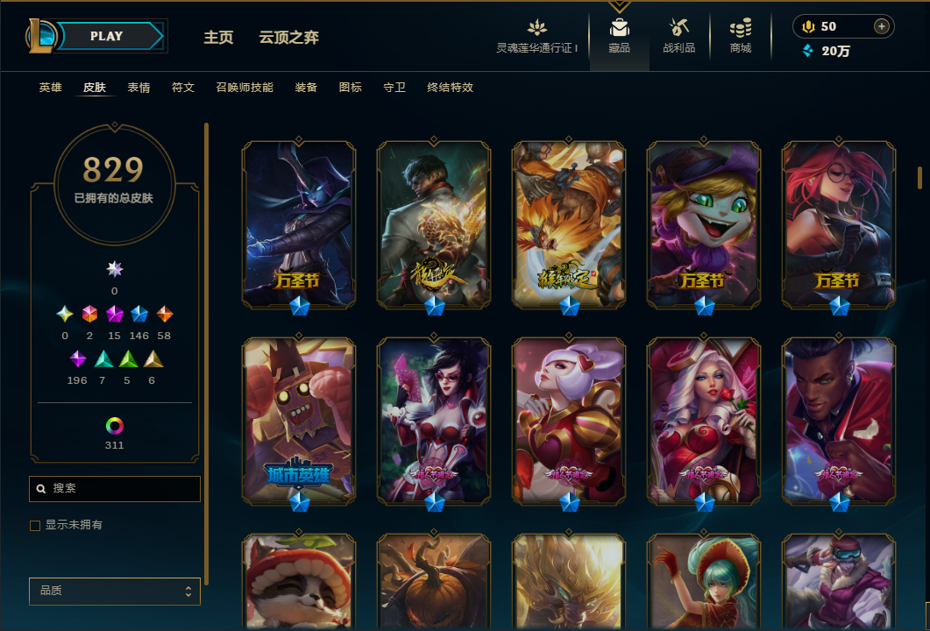Open the 灵魂莲华通行证 lotus pass icon
930x631 pixels.
click(x=536, y=27)
